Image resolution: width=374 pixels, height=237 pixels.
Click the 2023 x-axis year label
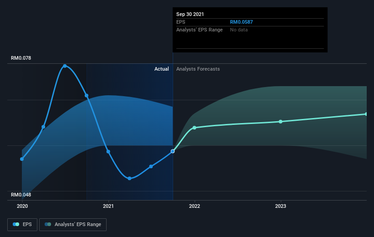click(x=281, y=206)
